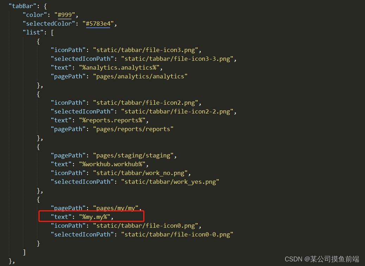Click the pages/reports/reports path string
This screenshot has width=365, height=266.
pos(133,129)
